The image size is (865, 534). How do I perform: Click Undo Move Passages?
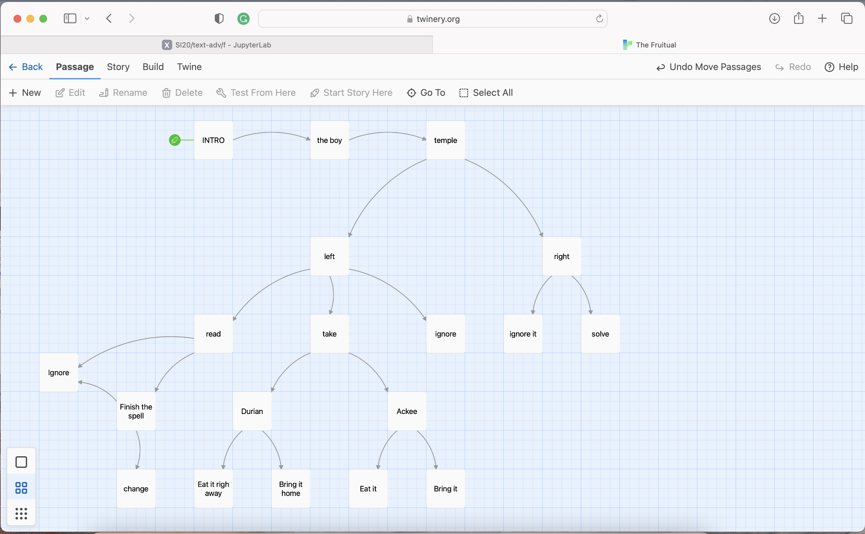tap(709, 67)
